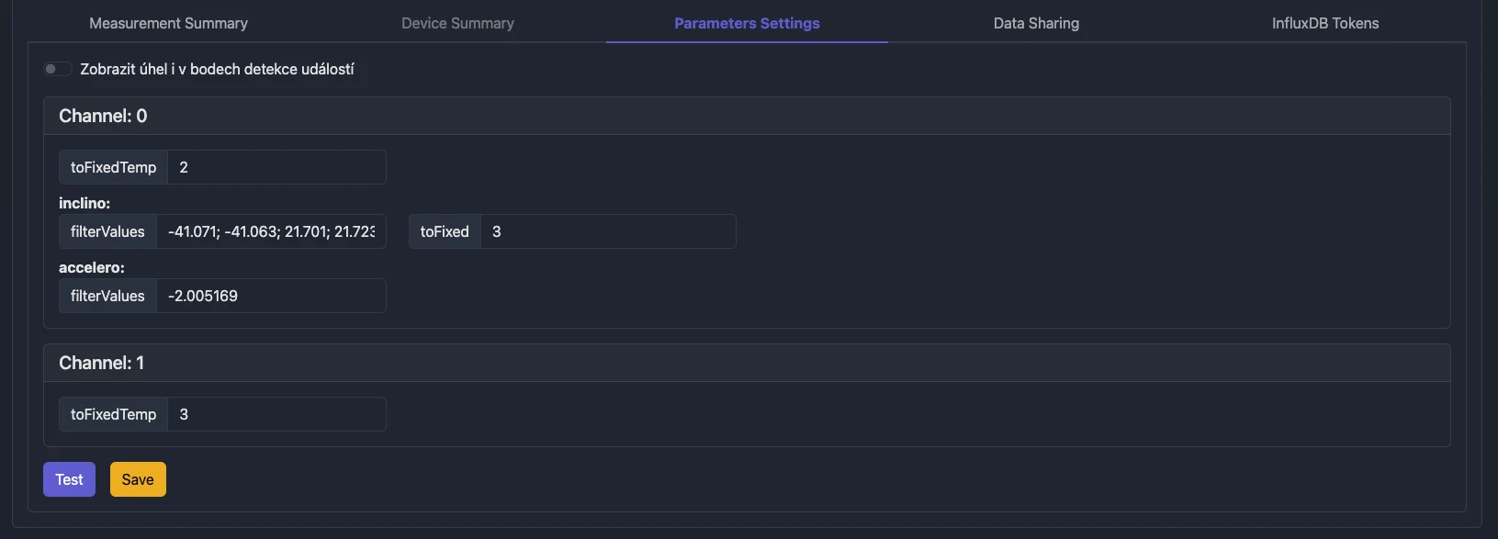Click the Test button
Screen dimensions: 1498x539
point(69,479)
